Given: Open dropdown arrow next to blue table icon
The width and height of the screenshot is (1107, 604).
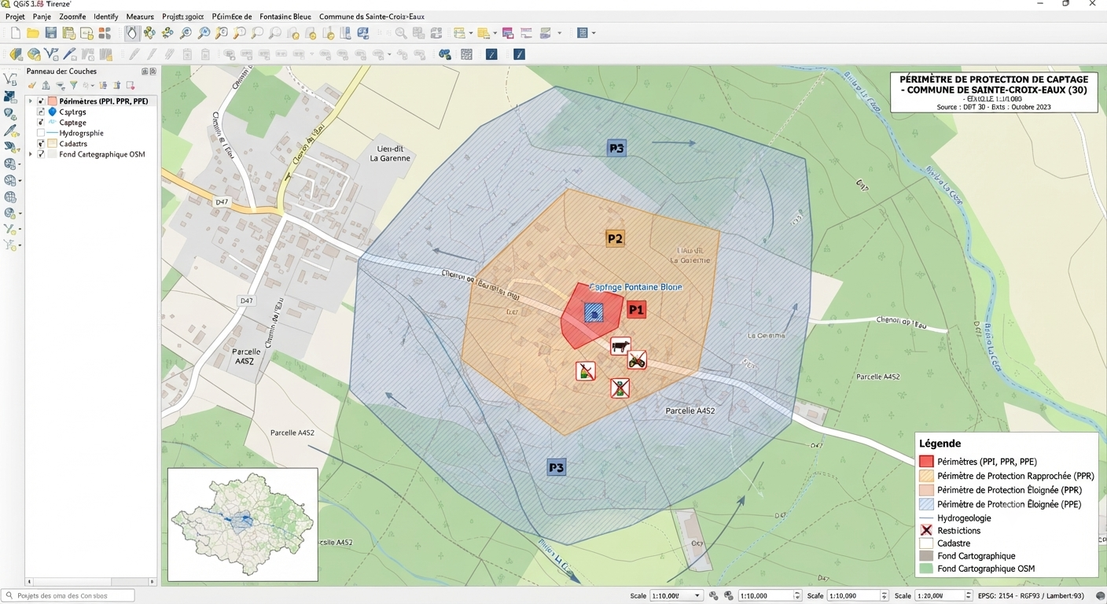Looking at the screenshot, I should [593, 33].
